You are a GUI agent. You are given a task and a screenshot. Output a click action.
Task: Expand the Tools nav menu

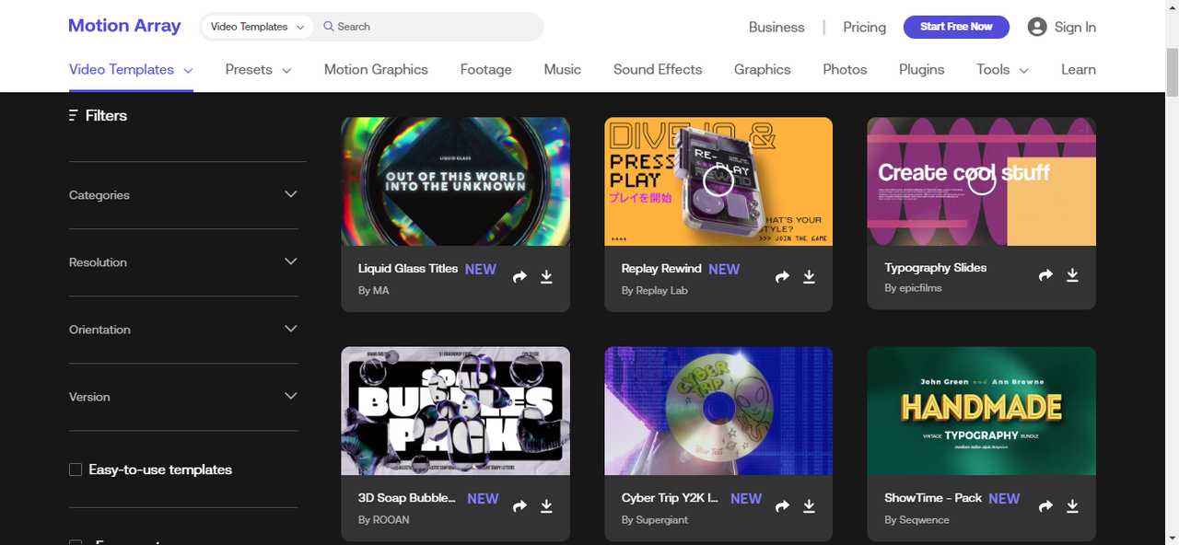[x=1002, y=70]
